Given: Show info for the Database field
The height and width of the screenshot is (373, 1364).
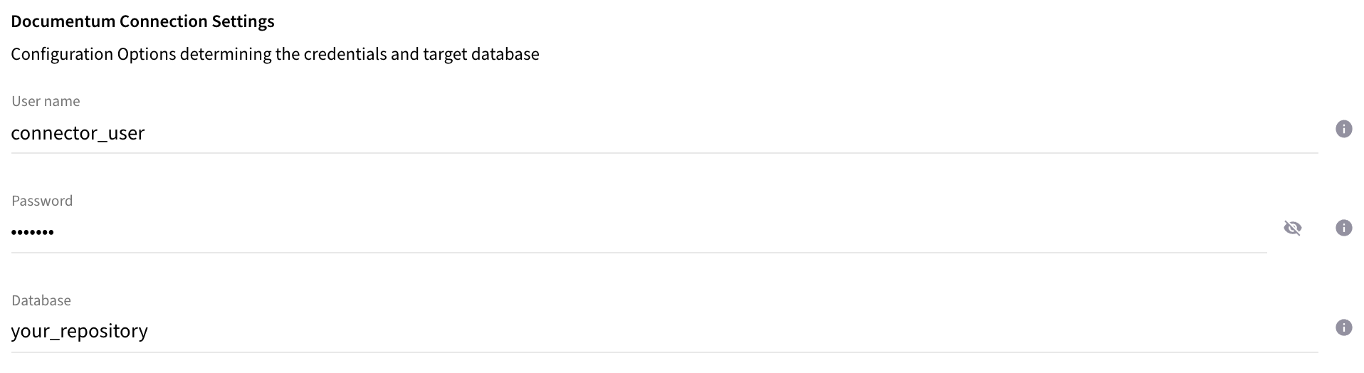Looking at the screenshot, I should coord(1343,327).
